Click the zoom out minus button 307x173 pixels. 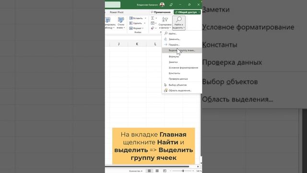pos(170,171)
